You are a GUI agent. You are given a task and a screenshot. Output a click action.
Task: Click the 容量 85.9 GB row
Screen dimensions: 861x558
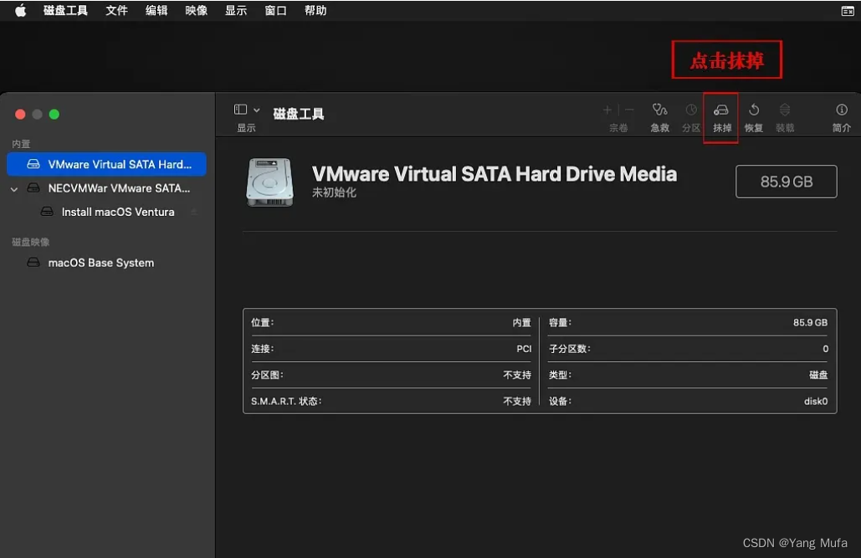click(688, 322)
